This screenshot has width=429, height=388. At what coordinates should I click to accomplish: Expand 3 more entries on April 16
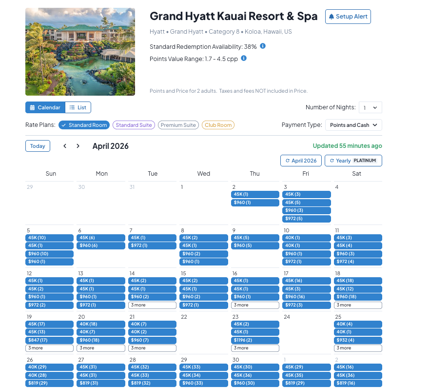click(x=255, y=305)
